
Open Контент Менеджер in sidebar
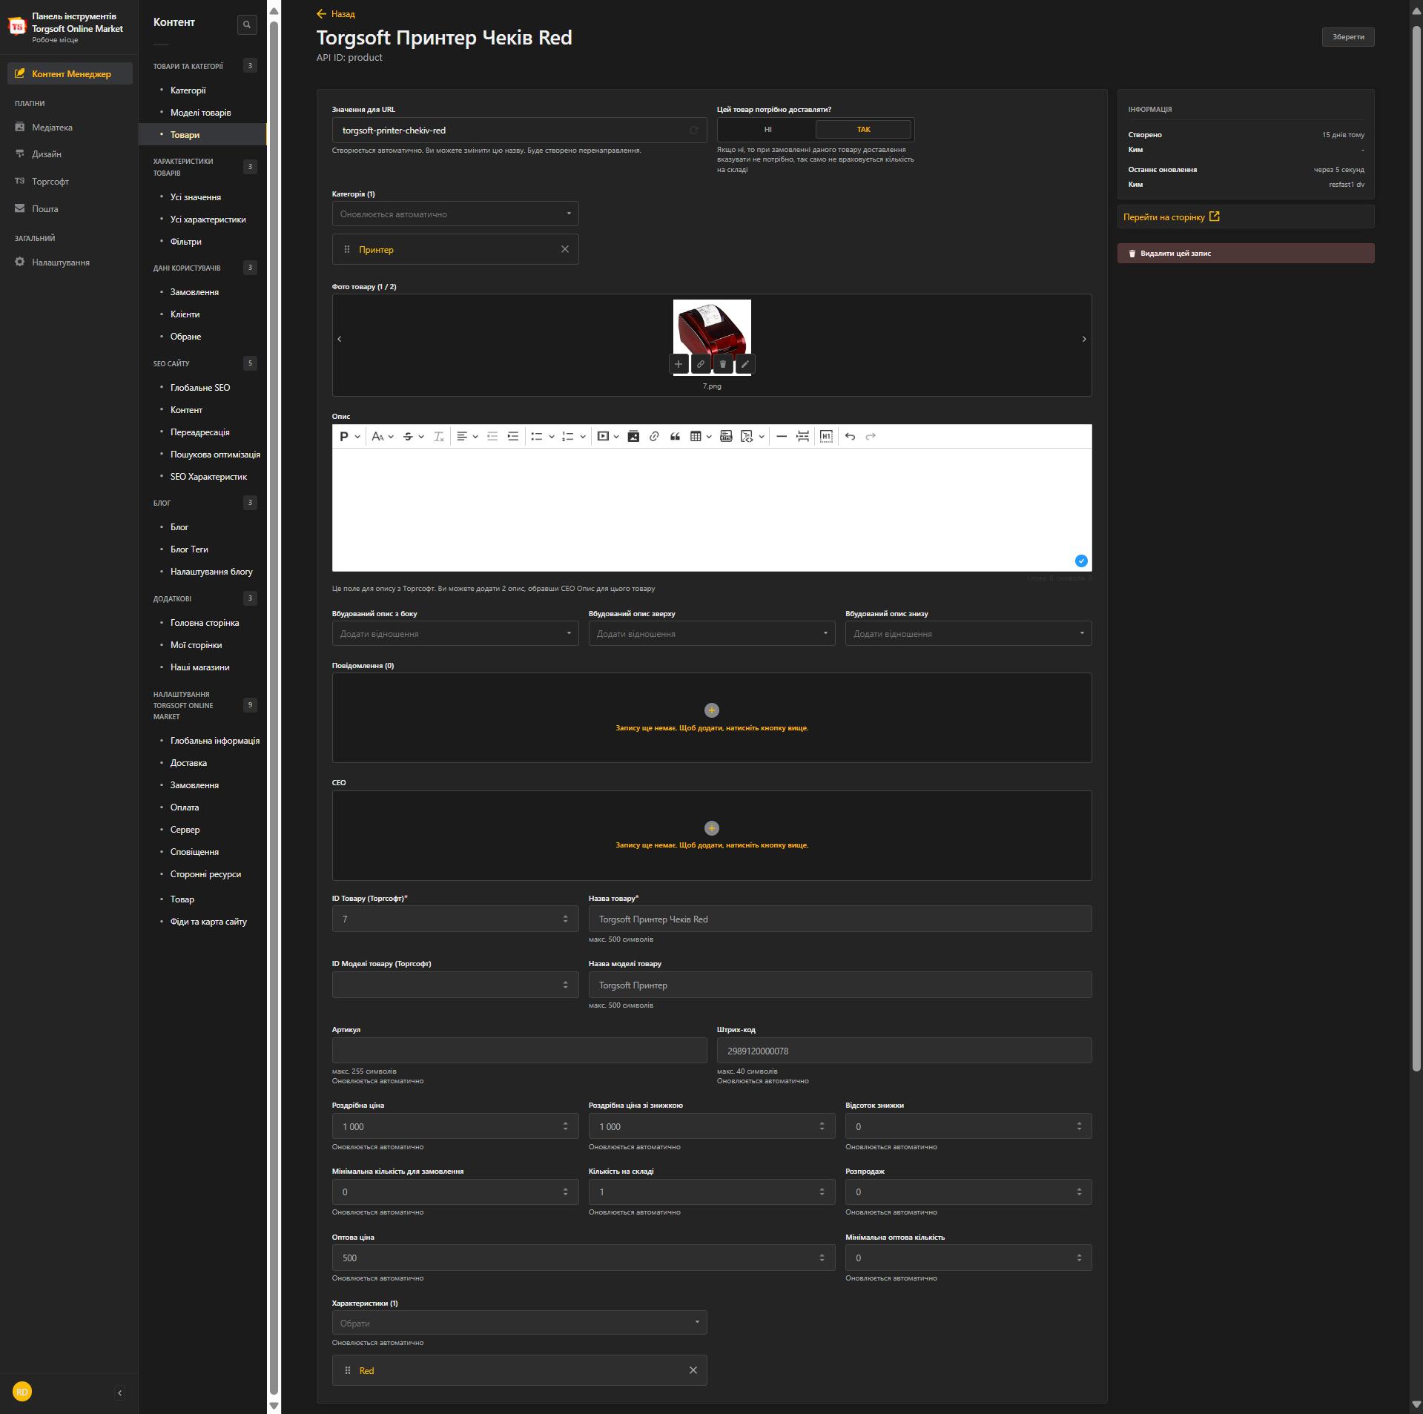click(70, 73)
